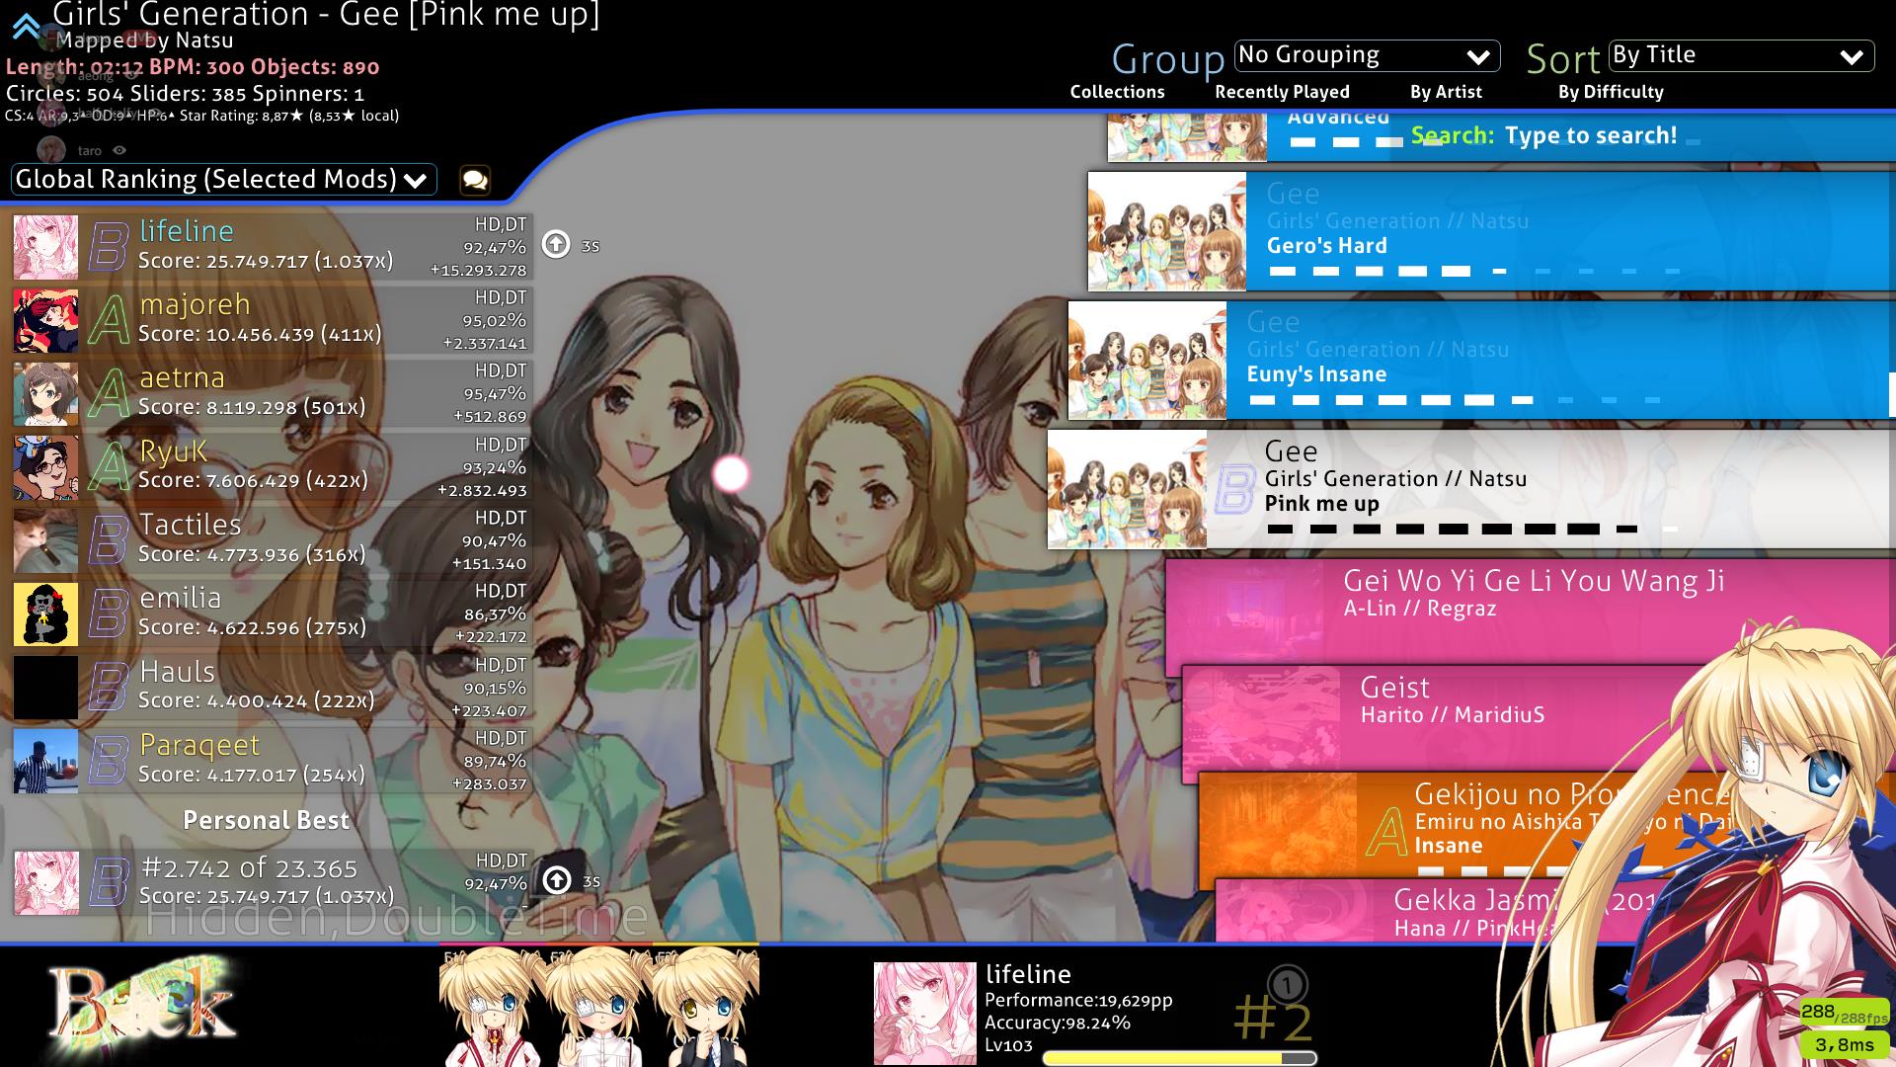Select the Euny's Insane difficulty card
The width and height of the screenshot is (1896, 1067).
click(1481, 360)
